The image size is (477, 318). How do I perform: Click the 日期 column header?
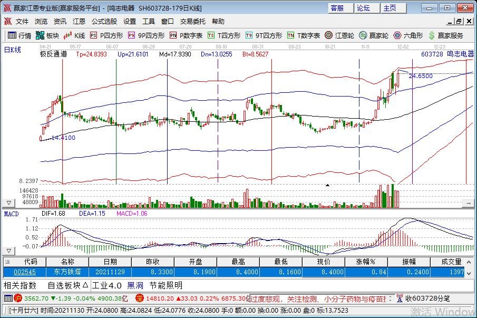coord(110,262)
